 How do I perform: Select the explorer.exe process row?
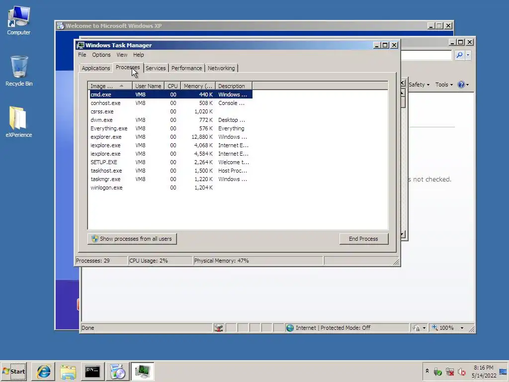click(x=171, y=137)
